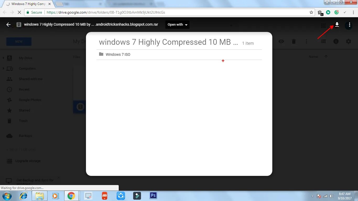This screenshot has height=201, width=358.
Task: Sort files by the Name column
Action: pyautogui.click(x=313, y=57)
